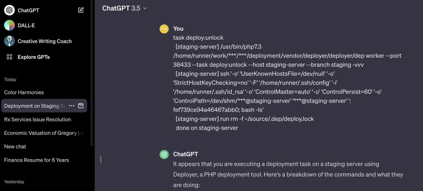
Task: Start a new chat with the compose icon
Action: point(81,10)
